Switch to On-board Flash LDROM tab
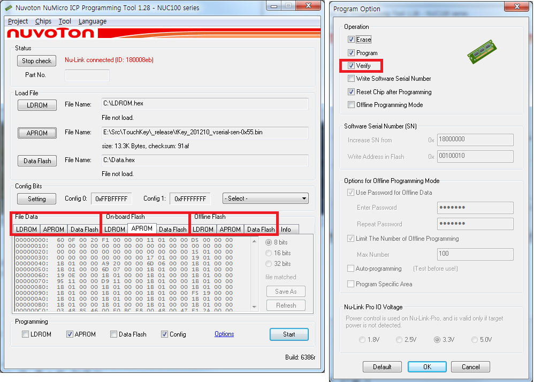This screenshot has width=534, height=382. 115,230
